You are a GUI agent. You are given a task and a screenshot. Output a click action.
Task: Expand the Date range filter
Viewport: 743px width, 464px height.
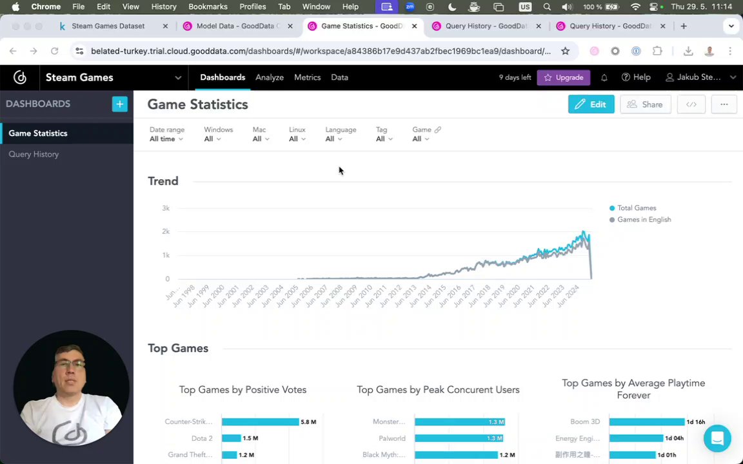166,135
